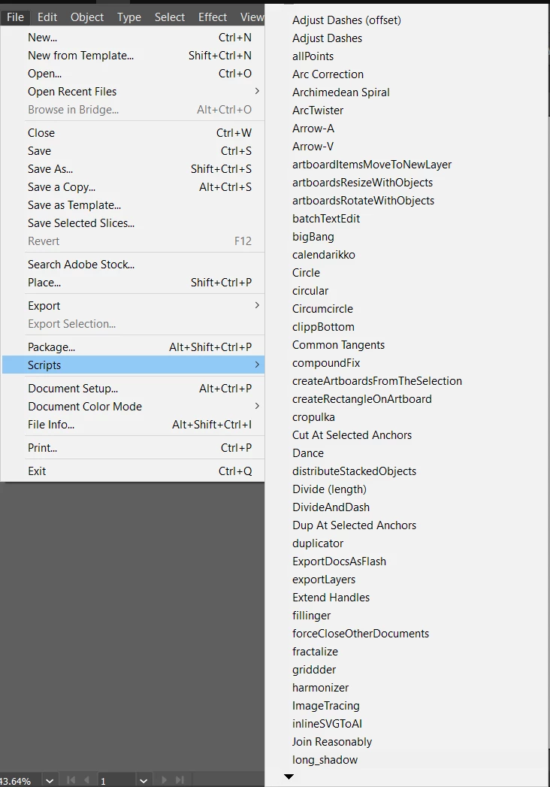Run Arrow-A script
This screenshot has width=550, height=787.
[313, 129]
